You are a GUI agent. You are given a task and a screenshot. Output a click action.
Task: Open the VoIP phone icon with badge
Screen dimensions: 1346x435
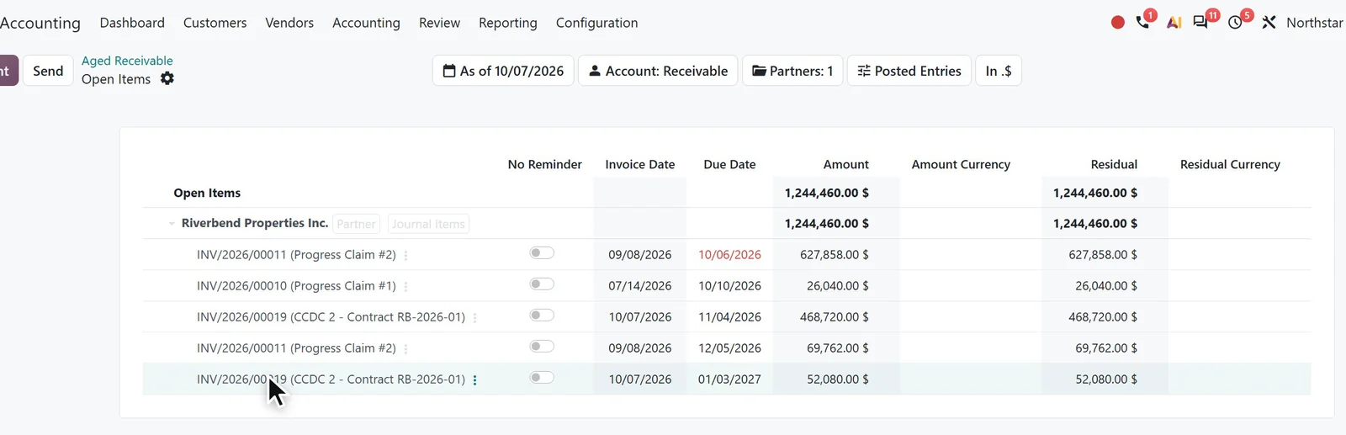[x=1142, y=23]
